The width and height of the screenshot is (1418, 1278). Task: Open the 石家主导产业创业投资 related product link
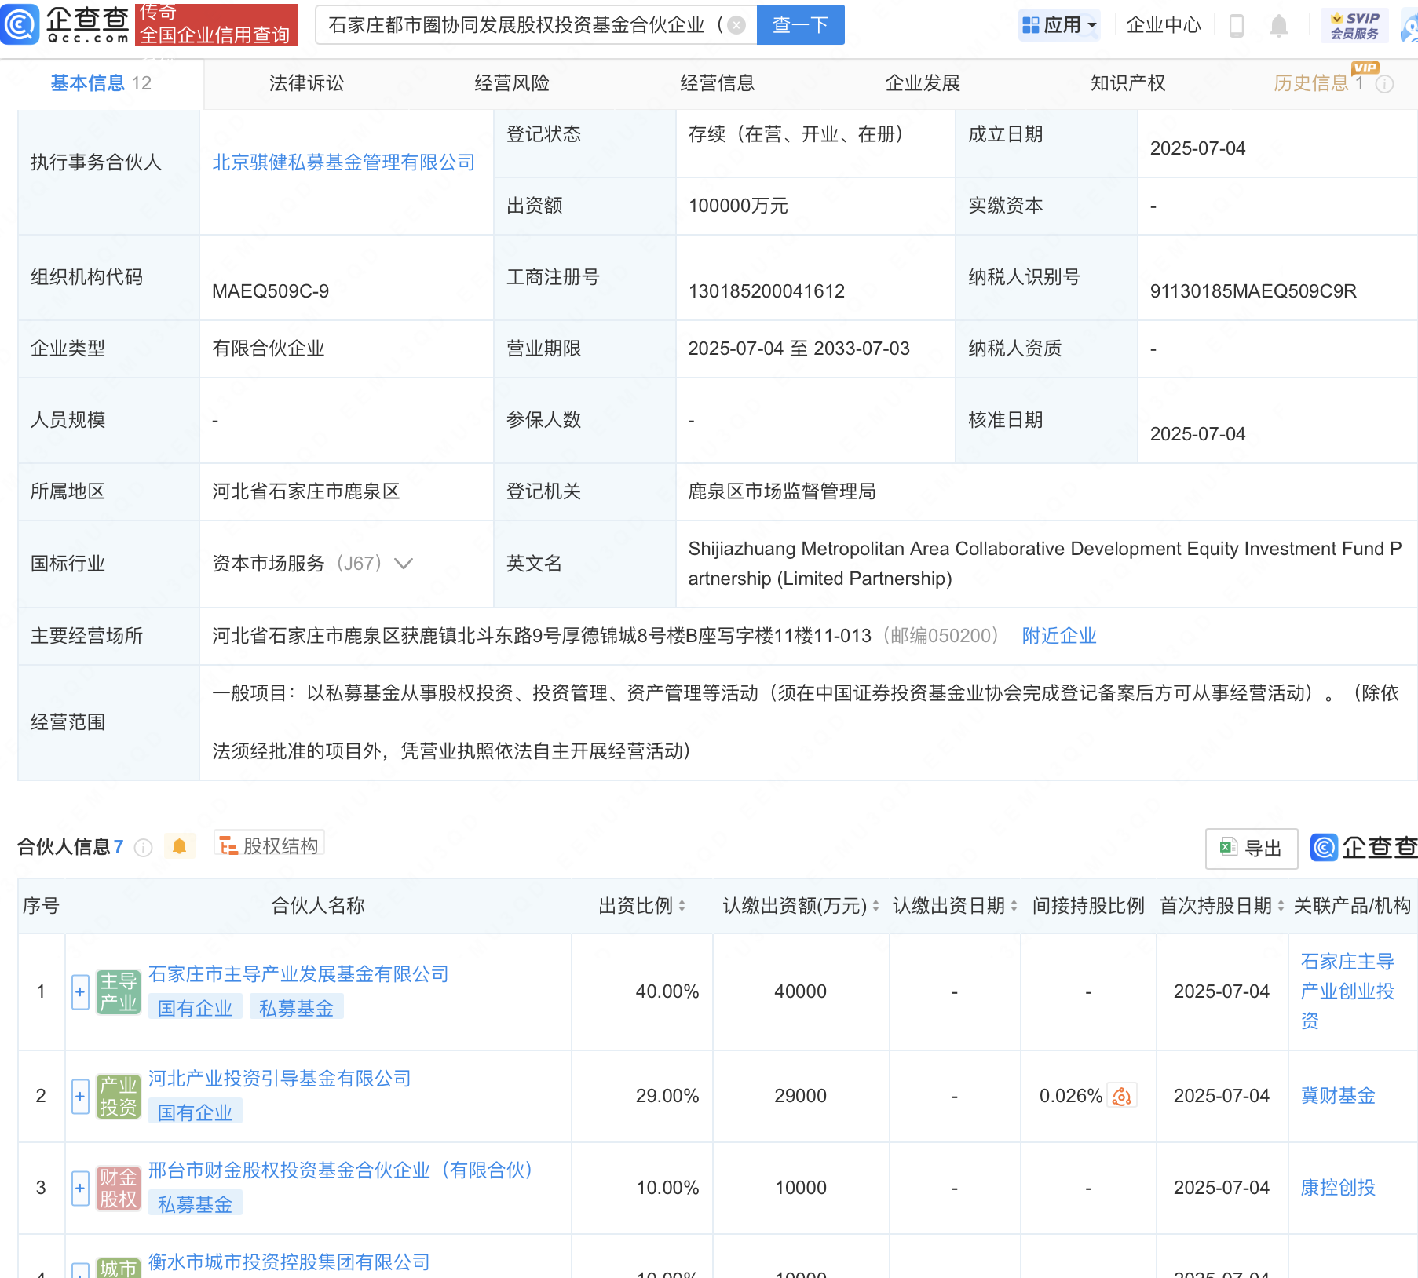click(1347, 991)
